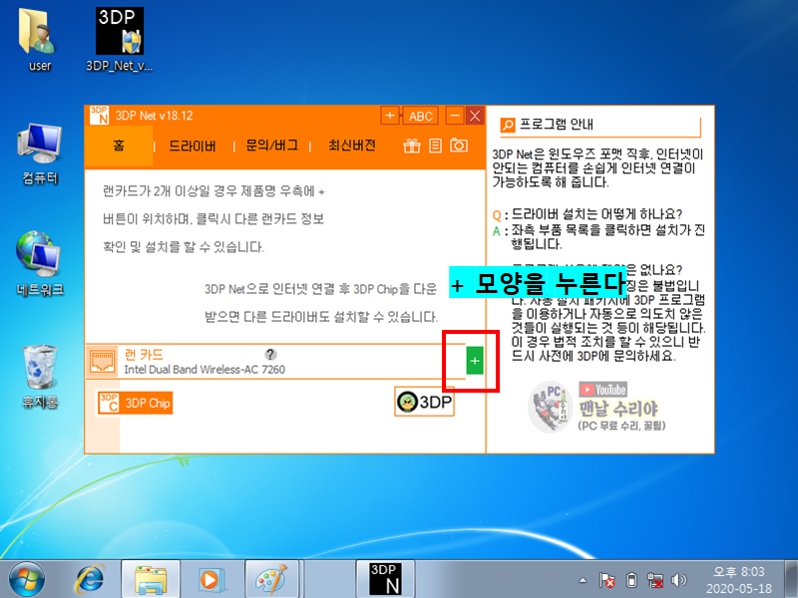Click the question mark help icon

[270, 355]
